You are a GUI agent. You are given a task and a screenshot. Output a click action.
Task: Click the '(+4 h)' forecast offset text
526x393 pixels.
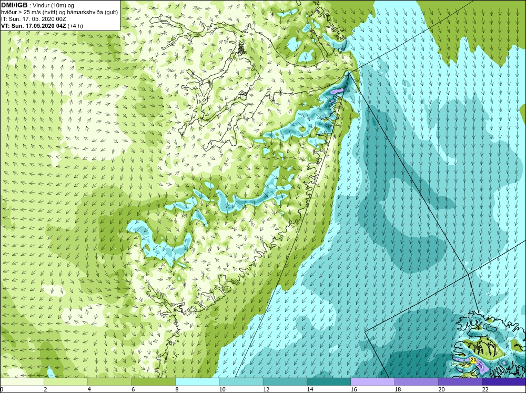pos(75,26)
